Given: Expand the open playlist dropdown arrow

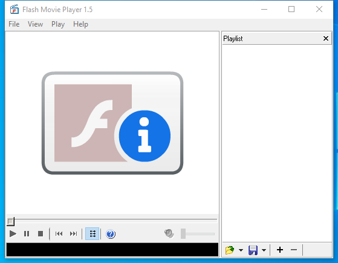Looking at the screenshot, I should click(x=241, y=250).
